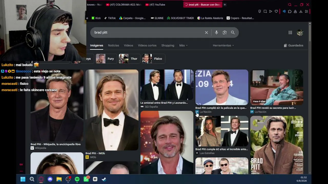Open Discord from the taskbar
The width and height of the screenshot is (328, 184).
[50, 179]
